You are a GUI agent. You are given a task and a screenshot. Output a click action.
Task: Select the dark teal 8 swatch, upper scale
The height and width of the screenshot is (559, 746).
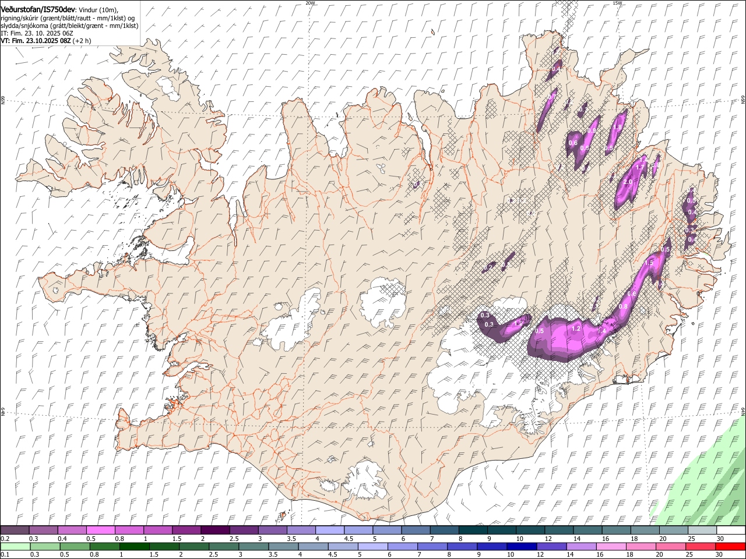(x=473, y=530)
